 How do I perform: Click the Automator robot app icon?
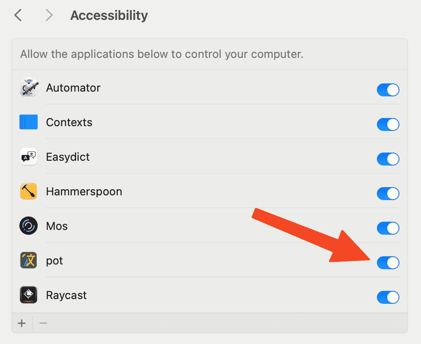pos(29,87)
